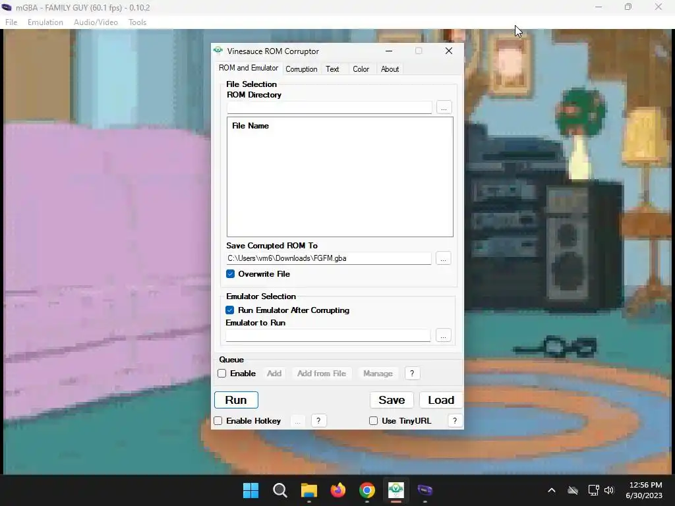This screenshot has width=675, height=506.
Task: Minimize the mGBA window
Action: [599, 7]
